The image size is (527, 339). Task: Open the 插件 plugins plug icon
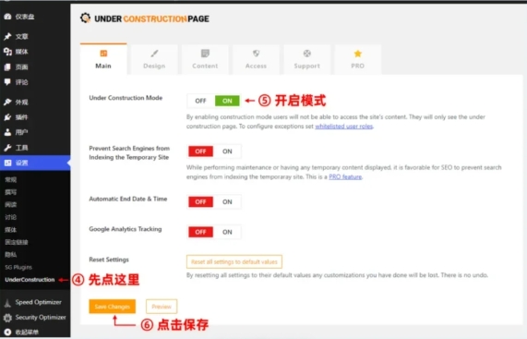7,117
